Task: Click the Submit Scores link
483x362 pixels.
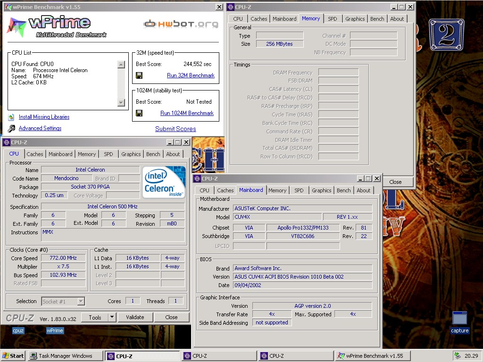Action: click(175, 129)
